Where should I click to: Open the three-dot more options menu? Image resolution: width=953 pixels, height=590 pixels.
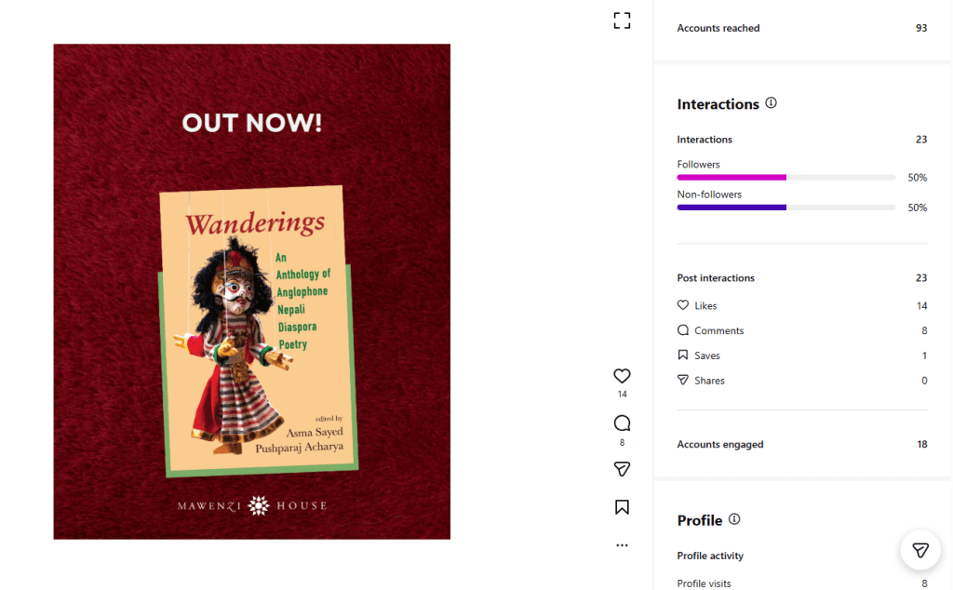(x=622, y=545)
